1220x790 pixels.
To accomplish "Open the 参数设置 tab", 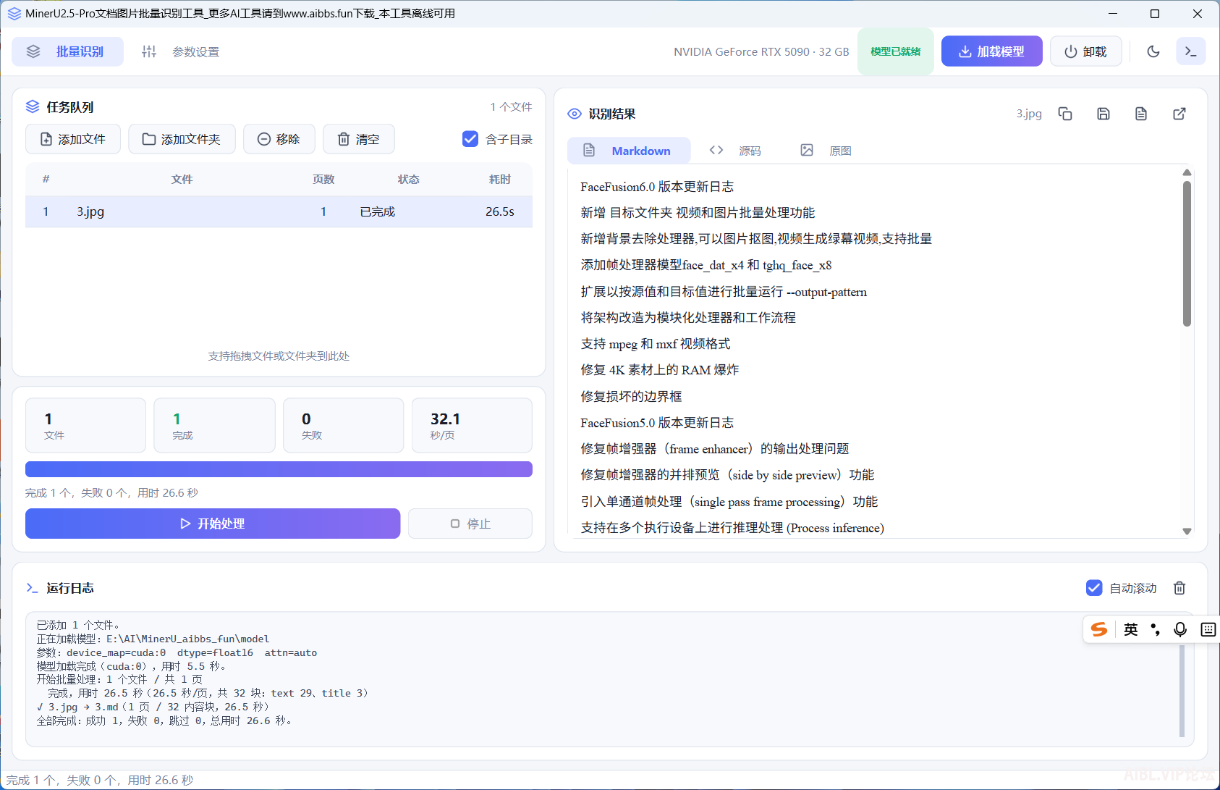I will 181,51.
